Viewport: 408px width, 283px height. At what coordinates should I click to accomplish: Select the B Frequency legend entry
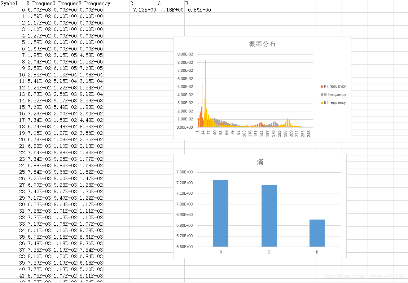pos(333,102)
